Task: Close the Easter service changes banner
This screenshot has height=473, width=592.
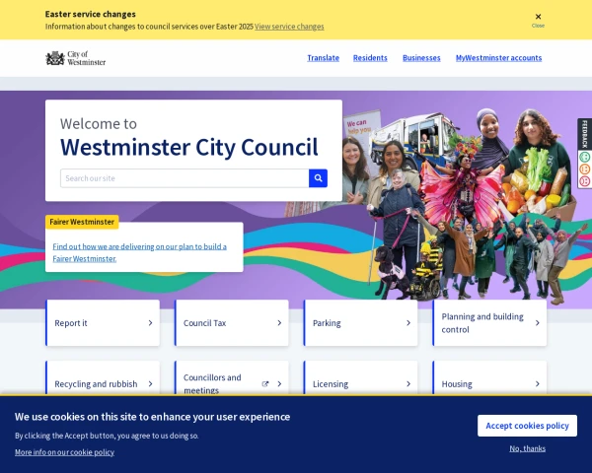Action: pyautogui.click(x=538, y=20)
